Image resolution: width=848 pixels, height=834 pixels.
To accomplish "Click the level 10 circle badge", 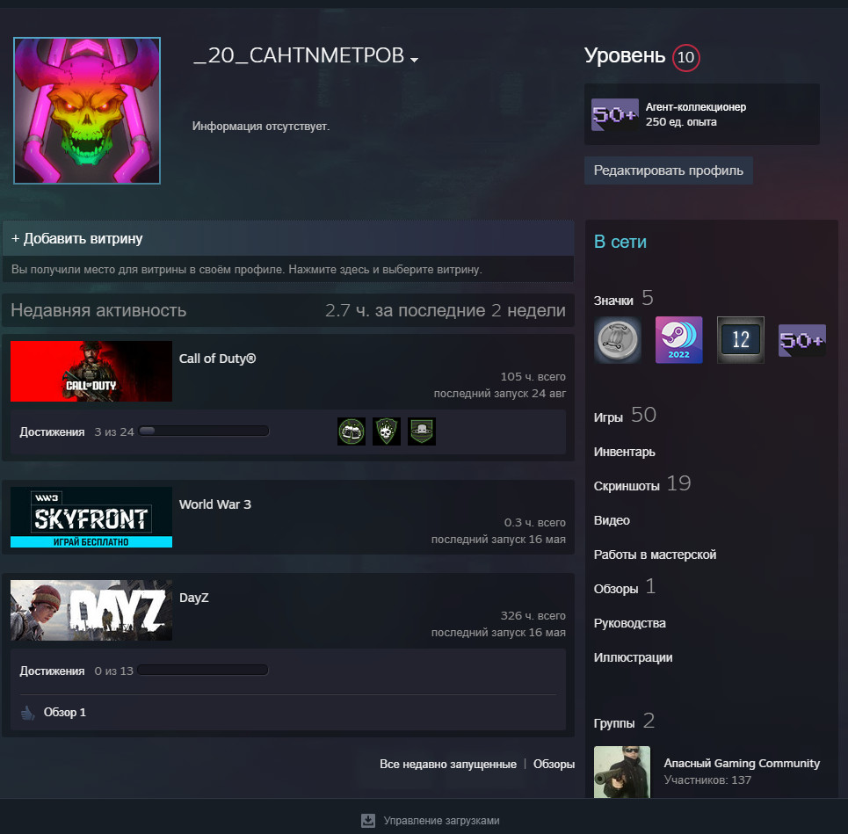I will (685, 57).
